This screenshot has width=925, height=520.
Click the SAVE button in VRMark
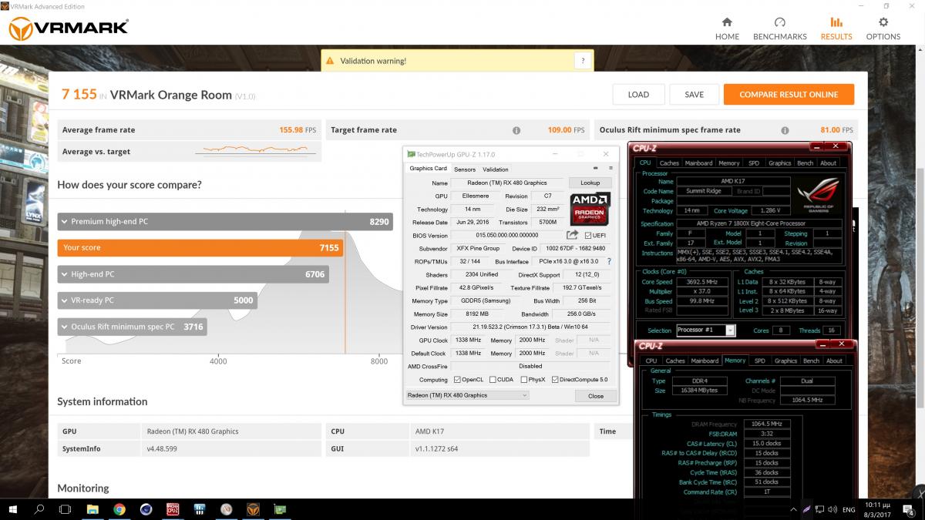click(x=694, y=95)
